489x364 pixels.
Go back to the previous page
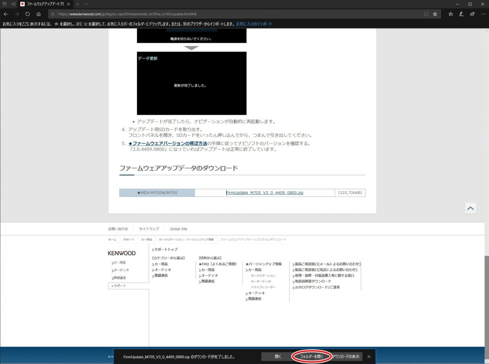(x=6, y=14)
